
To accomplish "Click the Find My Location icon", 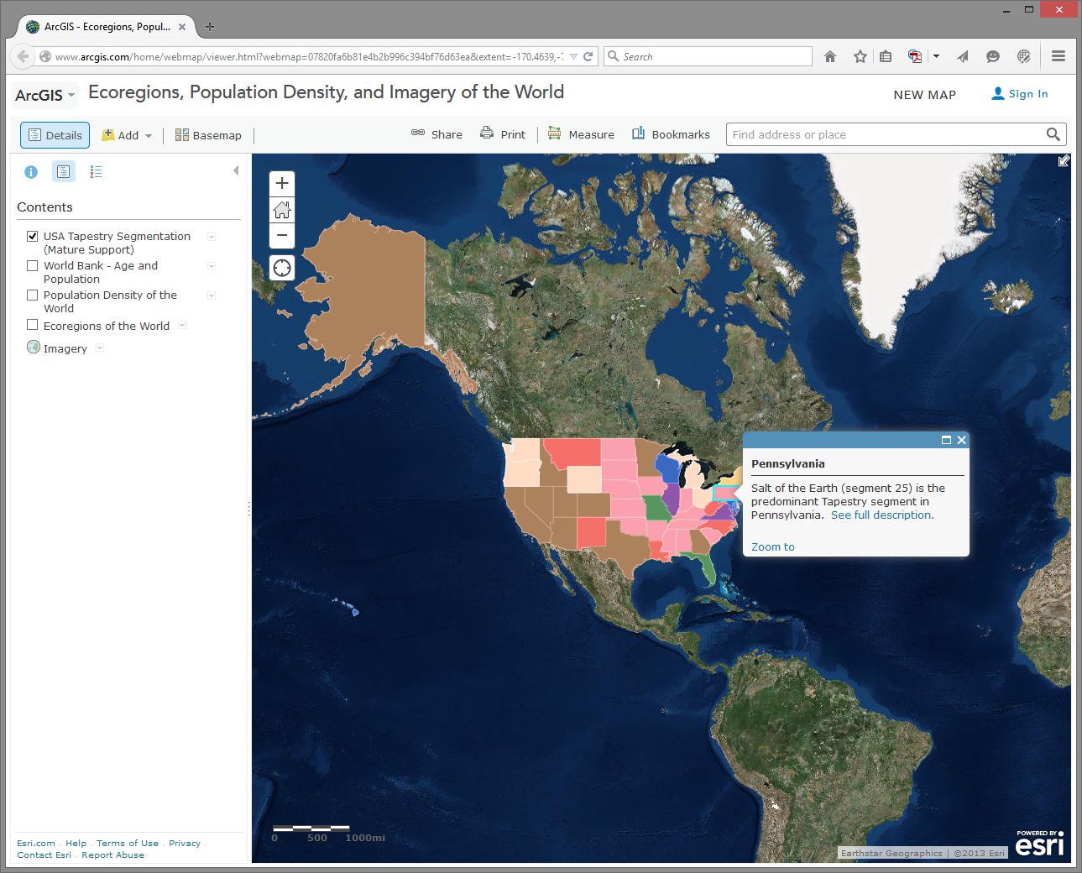I will click(x=281, y=268).
